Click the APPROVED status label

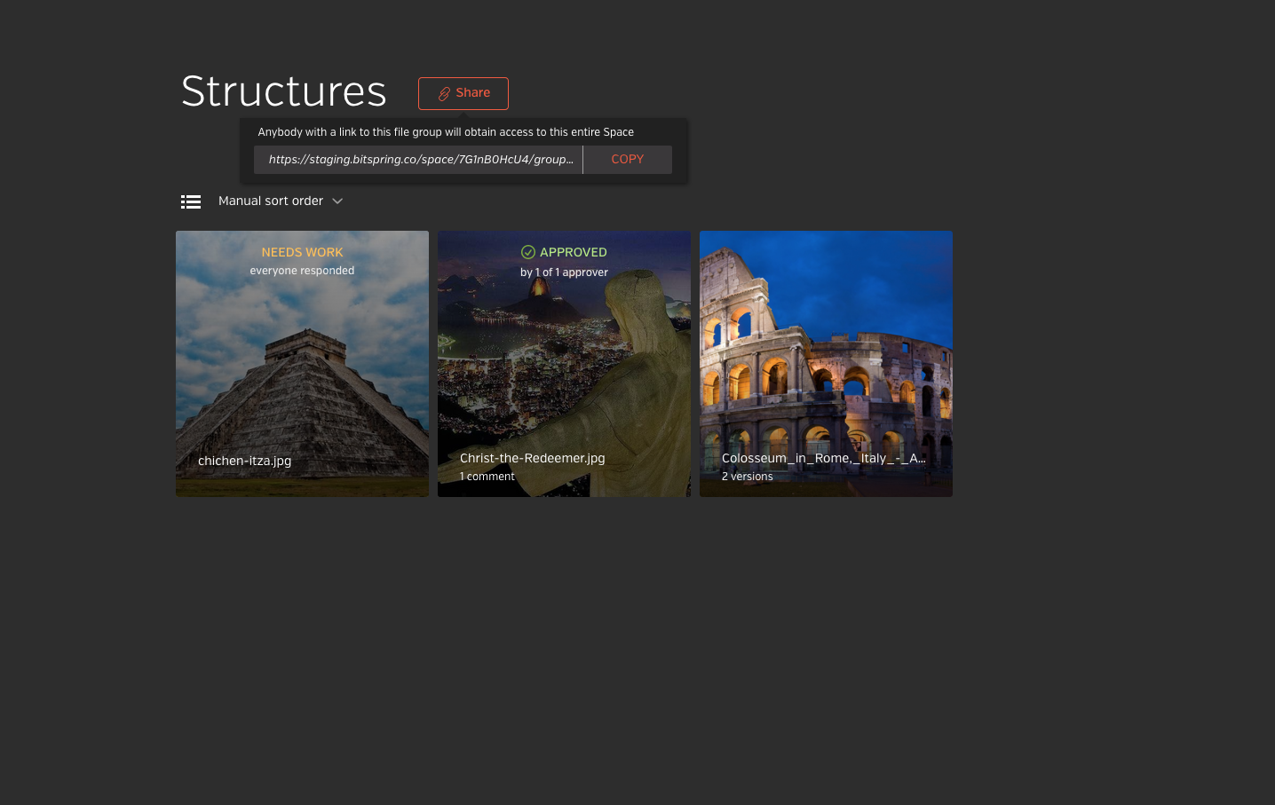click(x=574, y=252)
